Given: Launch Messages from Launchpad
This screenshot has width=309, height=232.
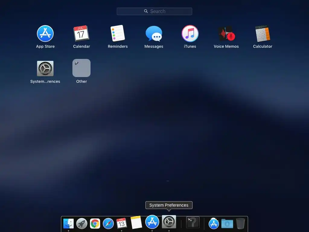Looking at the screenshot, I should (154, 34).
